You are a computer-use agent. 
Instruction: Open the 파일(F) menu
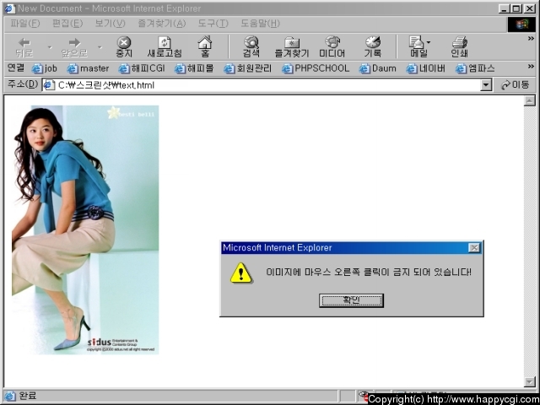point(24,24)
